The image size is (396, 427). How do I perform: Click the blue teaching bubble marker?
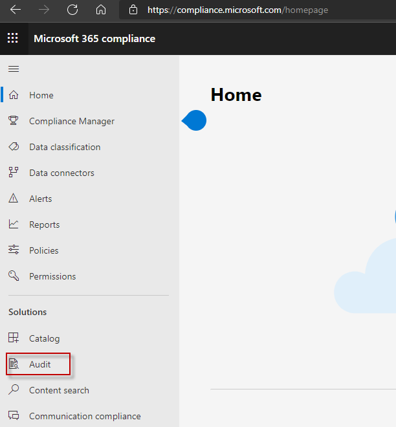[x=194, y=120]
